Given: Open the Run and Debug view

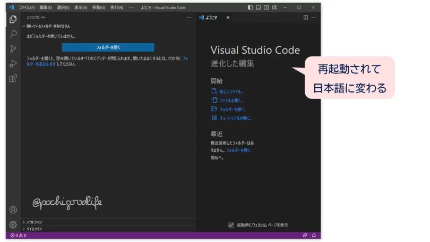Looking at the screenshot, I should point(13,64).
